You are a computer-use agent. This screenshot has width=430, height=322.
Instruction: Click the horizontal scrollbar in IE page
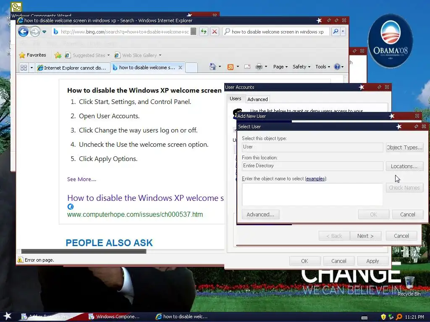coord(84,251)
